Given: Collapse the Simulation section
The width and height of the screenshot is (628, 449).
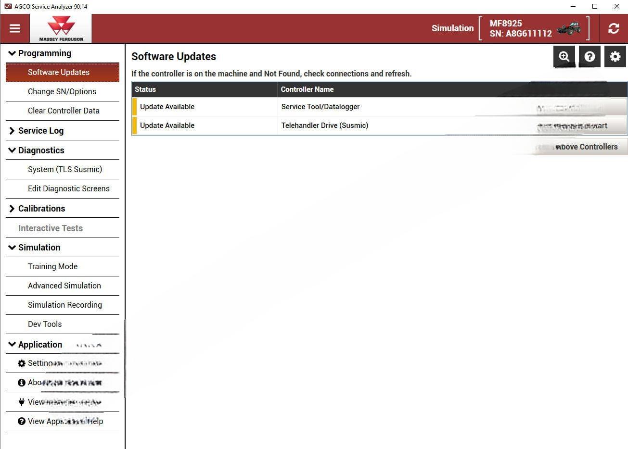Looking at the screenshot, I should coord(13,248).
